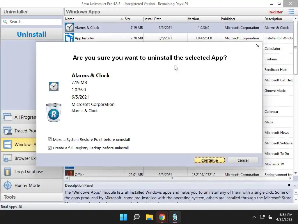
Task: Click the Traced Programs sidebar icon
Action: [x=8, y=131]
